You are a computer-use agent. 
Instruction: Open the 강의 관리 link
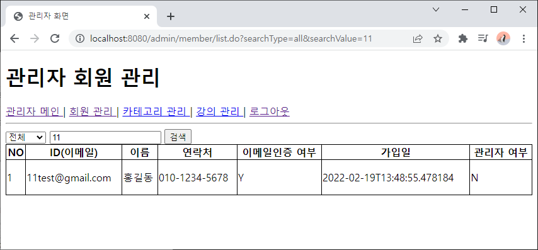[x=219, y=111]
